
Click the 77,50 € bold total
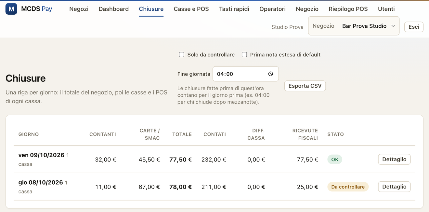coord(181,160)
